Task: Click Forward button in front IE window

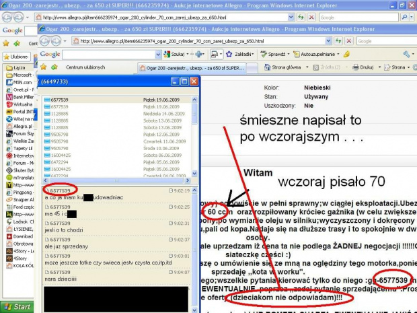Action: coord(56,41)
